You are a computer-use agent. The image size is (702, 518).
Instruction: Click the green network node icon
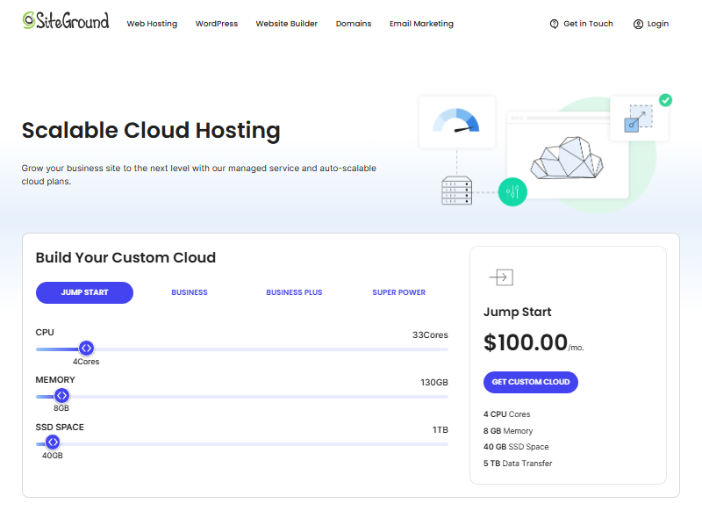(x=512, y=191)
